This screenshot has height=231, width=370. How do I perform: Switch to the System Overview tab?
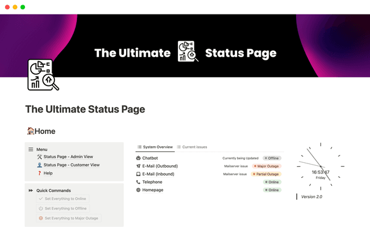click(x=154, y=147)
